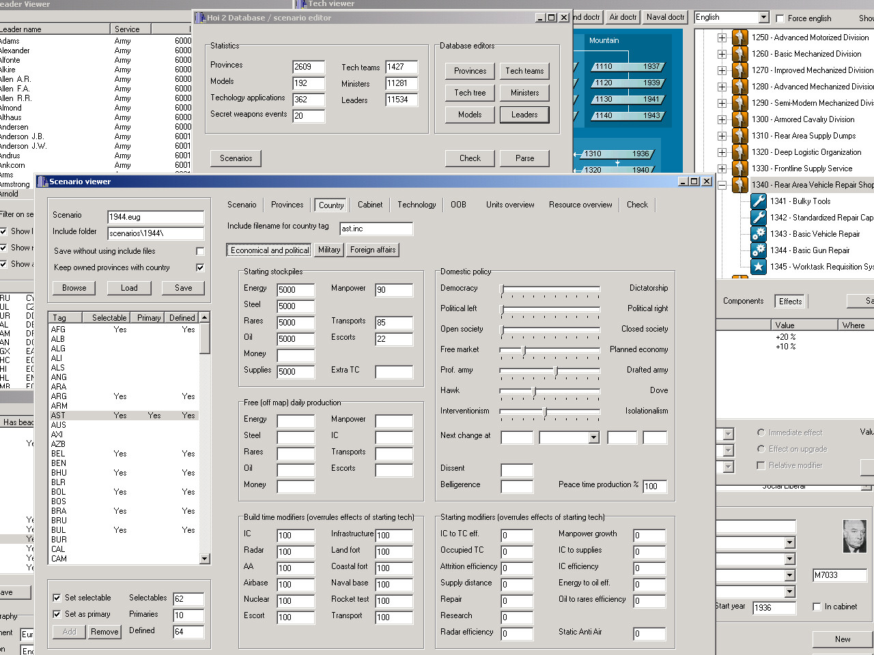Expand the 1310 Rear Area Supply Dumps node
Image resolution: width=874 pixels, height=655 pixels.
[722, 136]
